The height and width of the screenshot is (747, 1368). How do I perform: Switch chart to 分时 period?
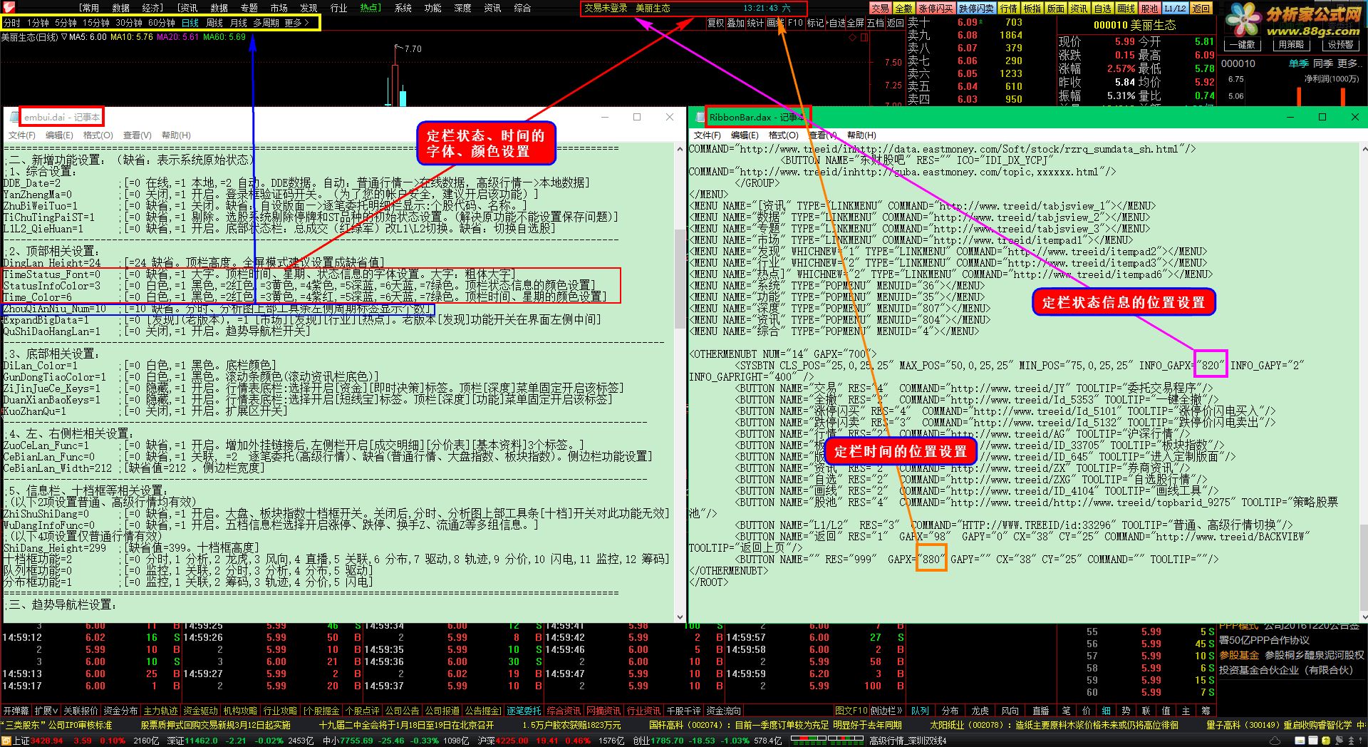(11, 23)
